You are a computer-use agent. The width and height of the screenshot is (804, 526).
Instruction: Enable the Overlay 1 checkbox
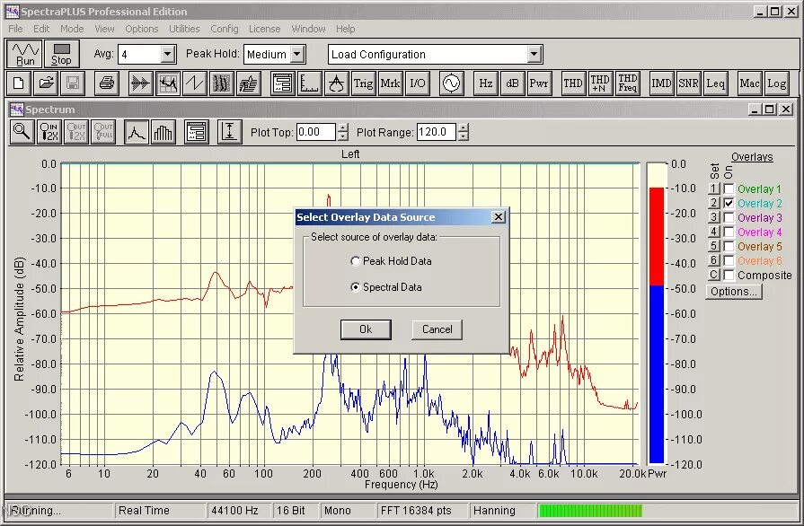coord(729,189)
